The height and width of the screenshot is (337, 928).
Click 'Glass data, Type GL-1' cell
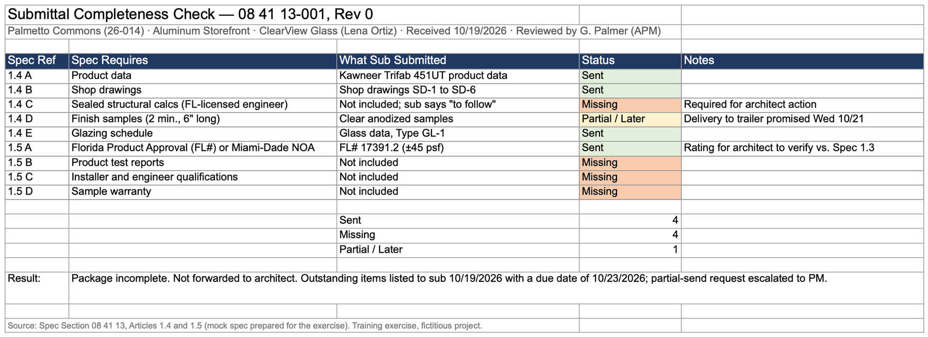[x=458, y=133]
